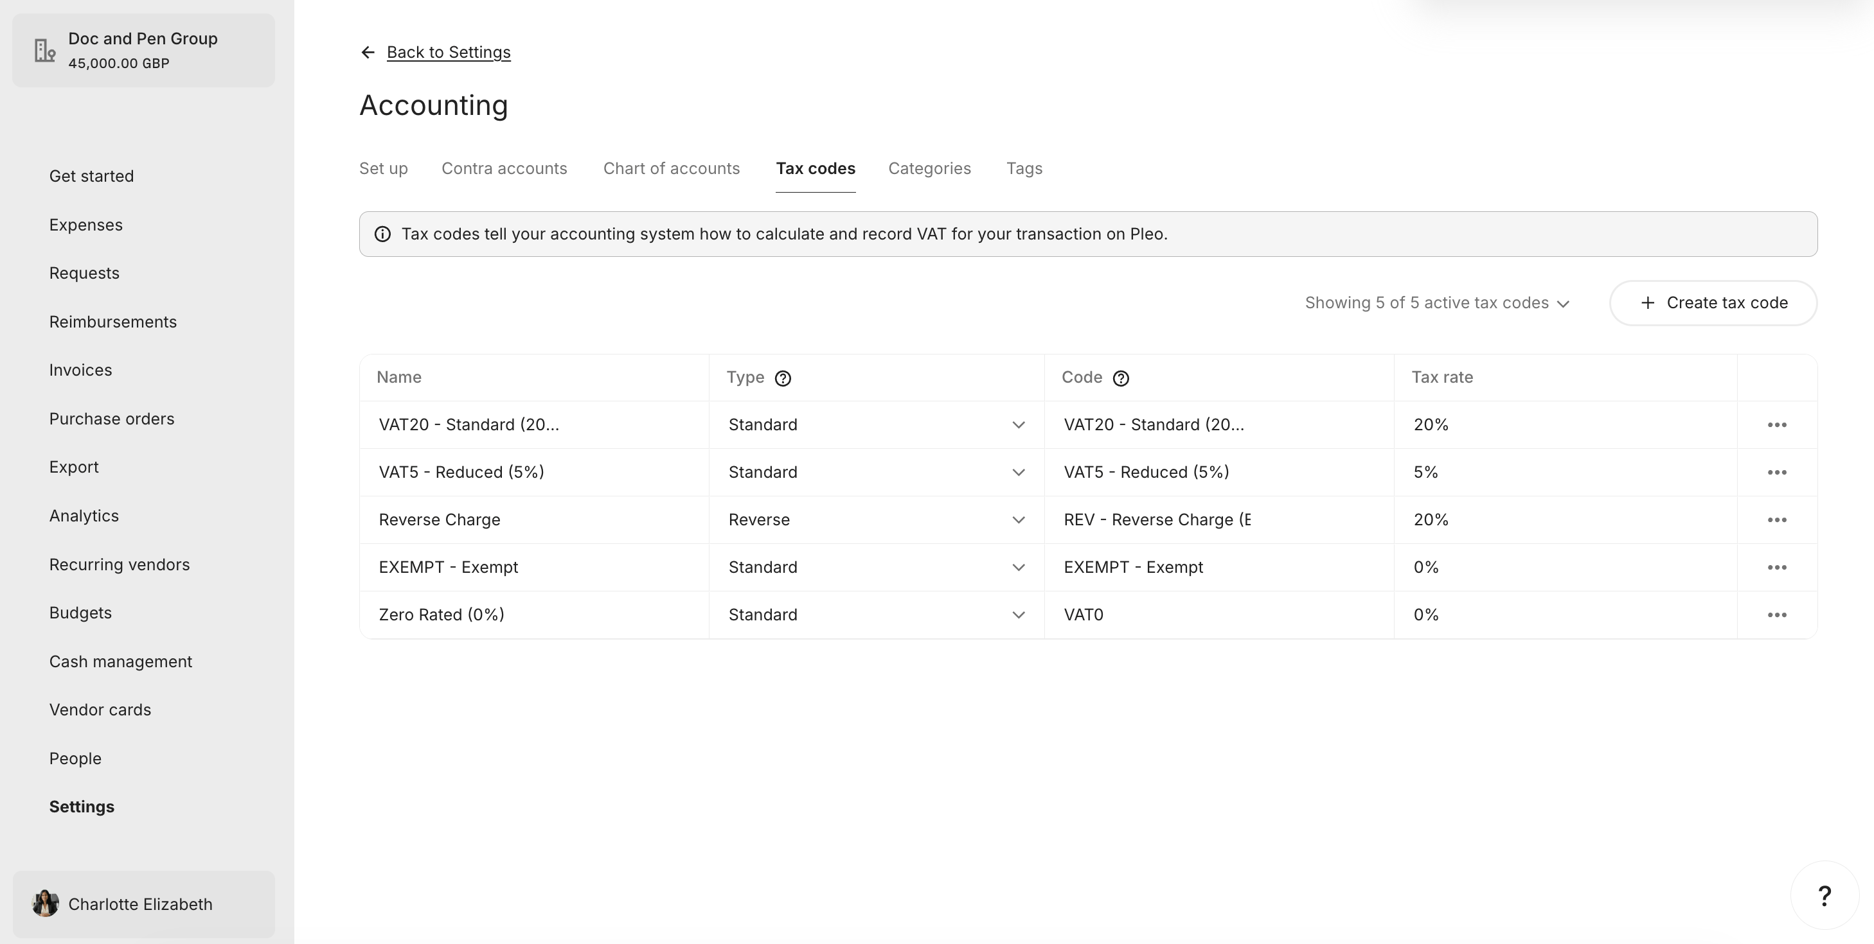Open Requests in the sidebar
This screenshot has width=1874, height=944.
click(84, 273)
